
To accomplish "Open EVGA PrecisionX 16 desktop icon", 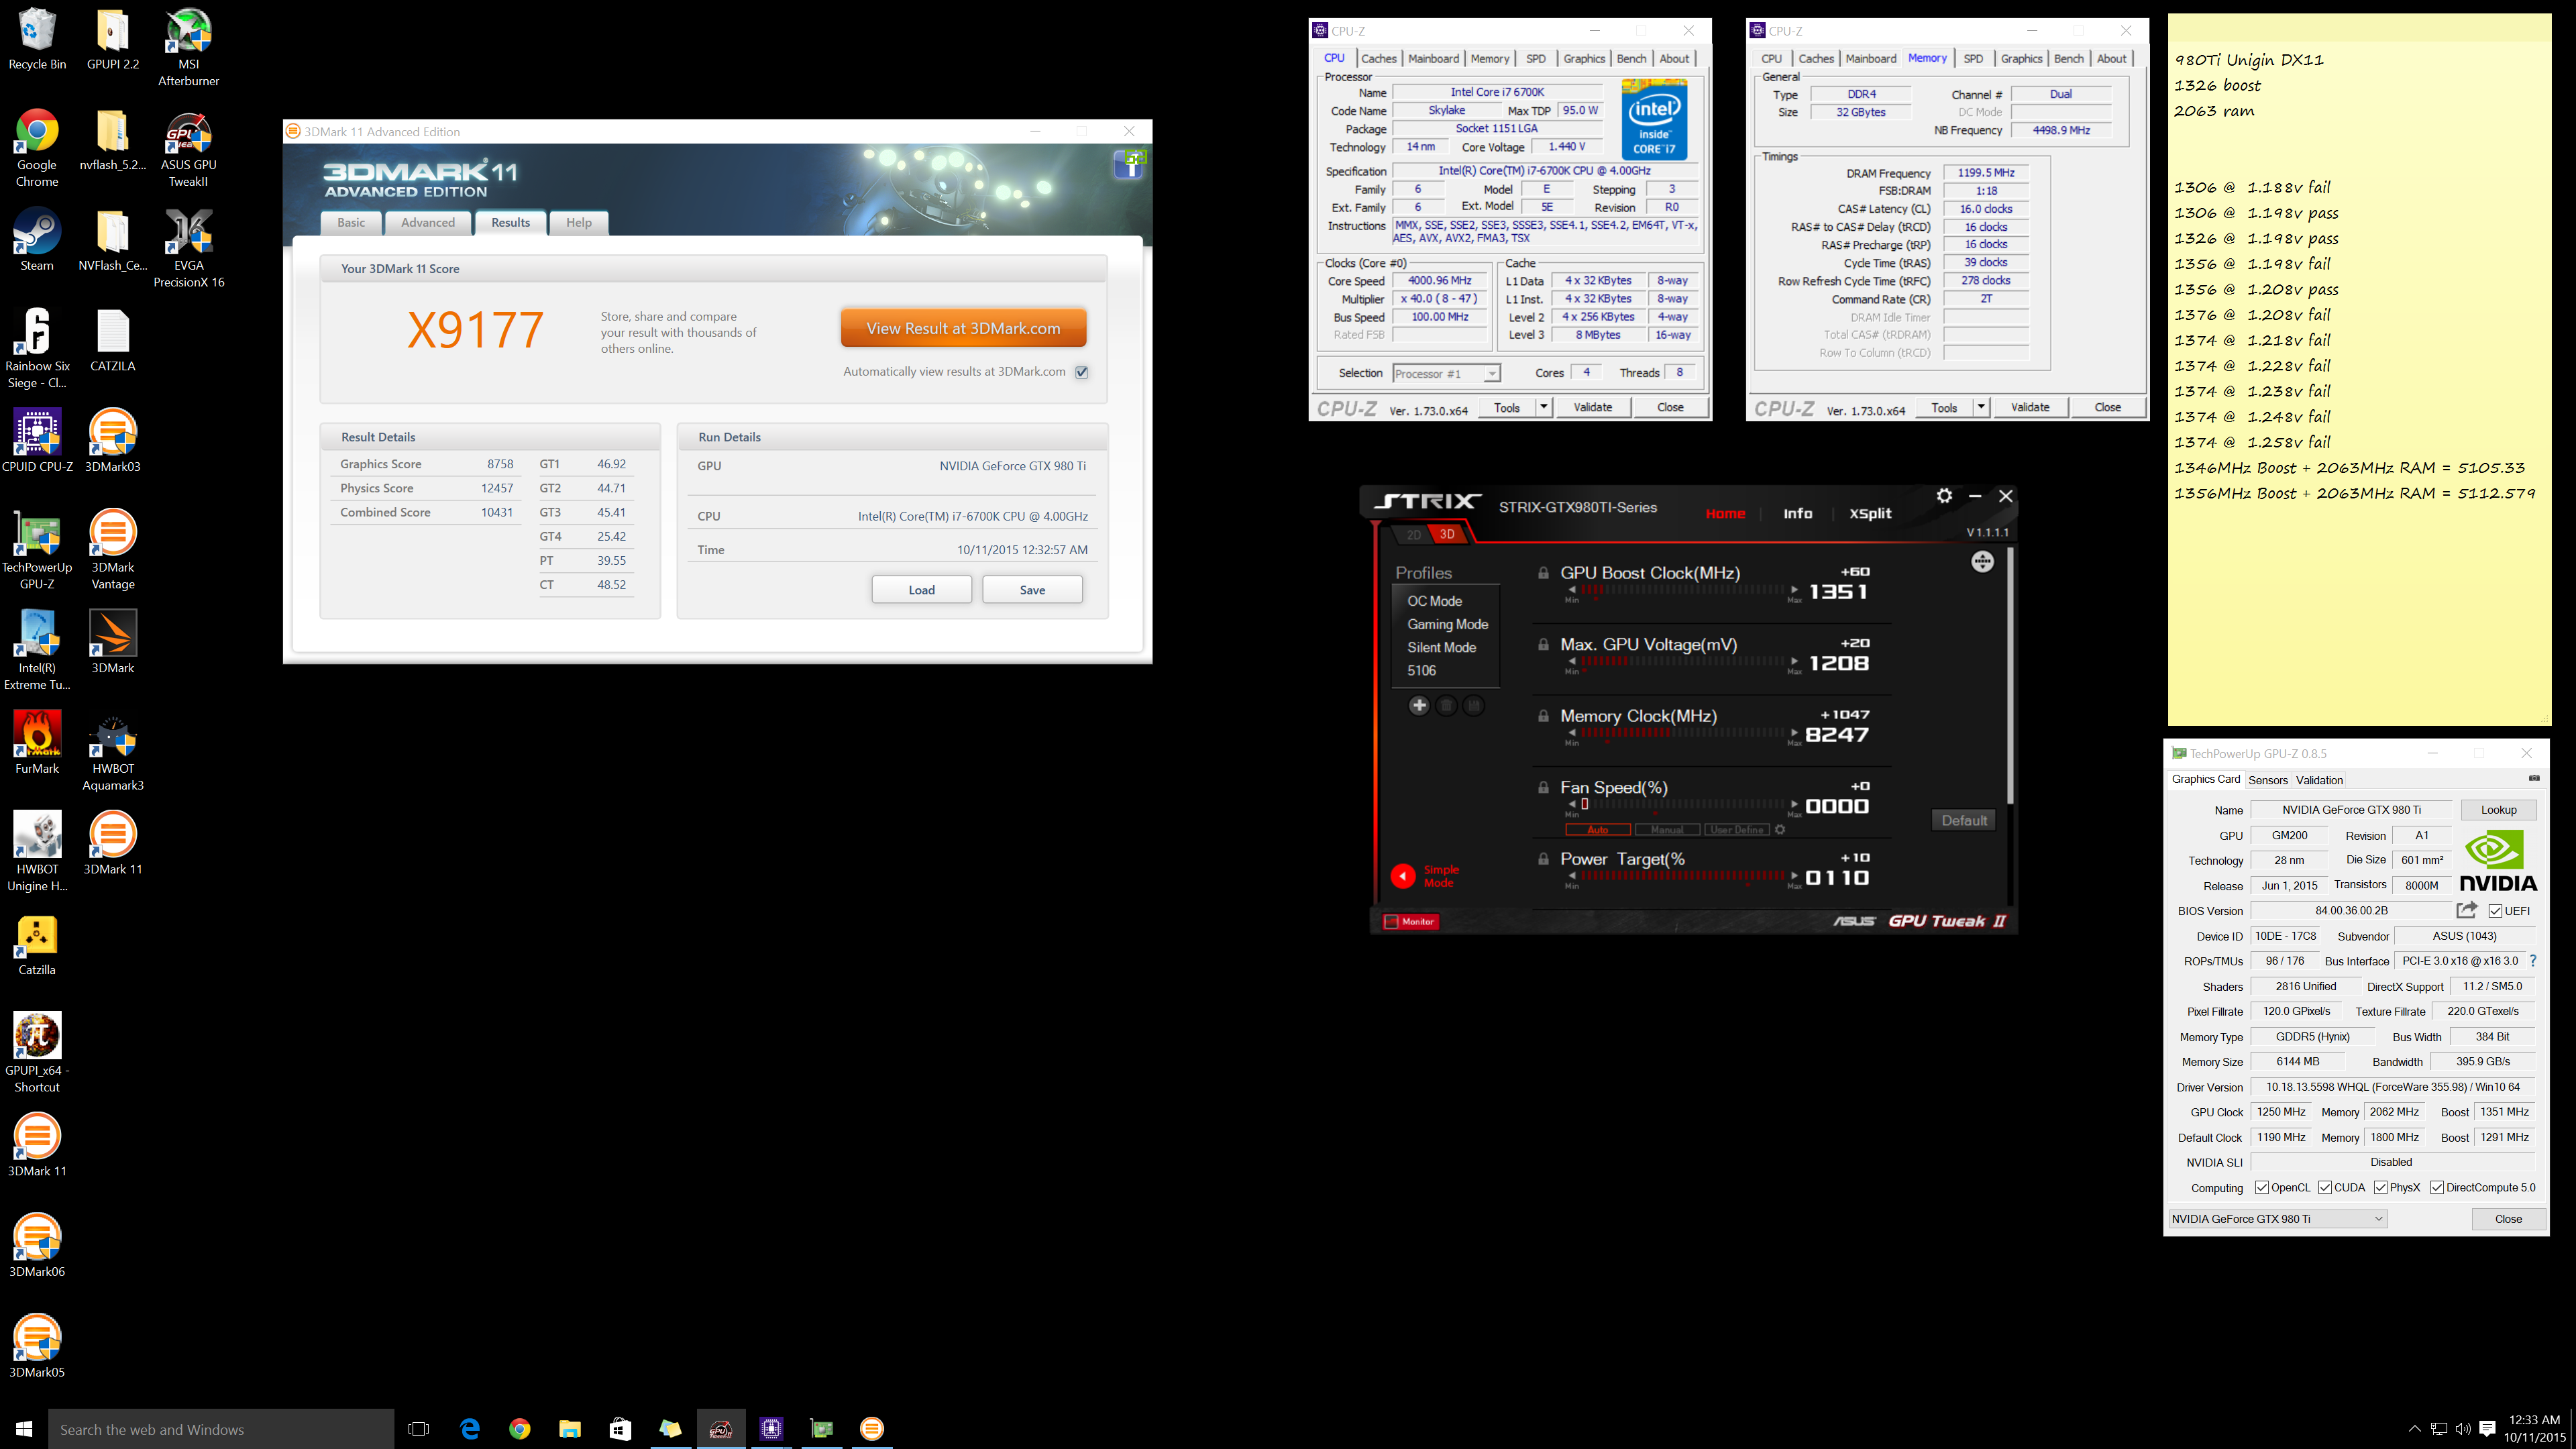I will coord(188,249).
